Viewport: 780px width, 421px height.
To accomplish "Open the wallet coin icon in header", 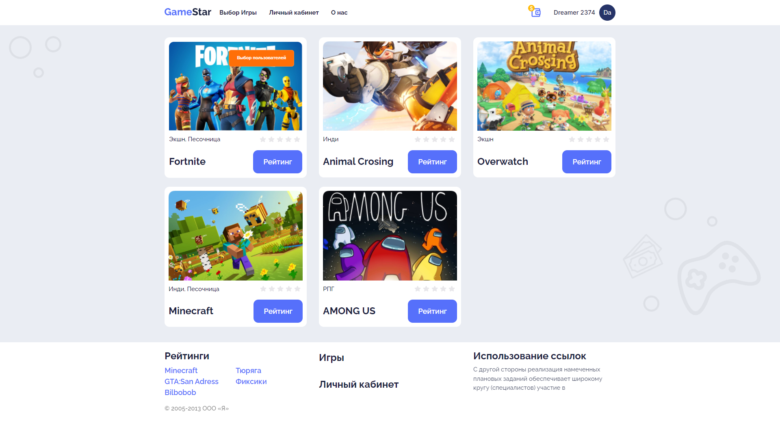I will coord(535,11).
